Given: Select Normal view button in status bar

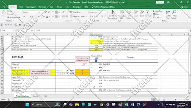Looking at the screenshot, I should 153,100.
